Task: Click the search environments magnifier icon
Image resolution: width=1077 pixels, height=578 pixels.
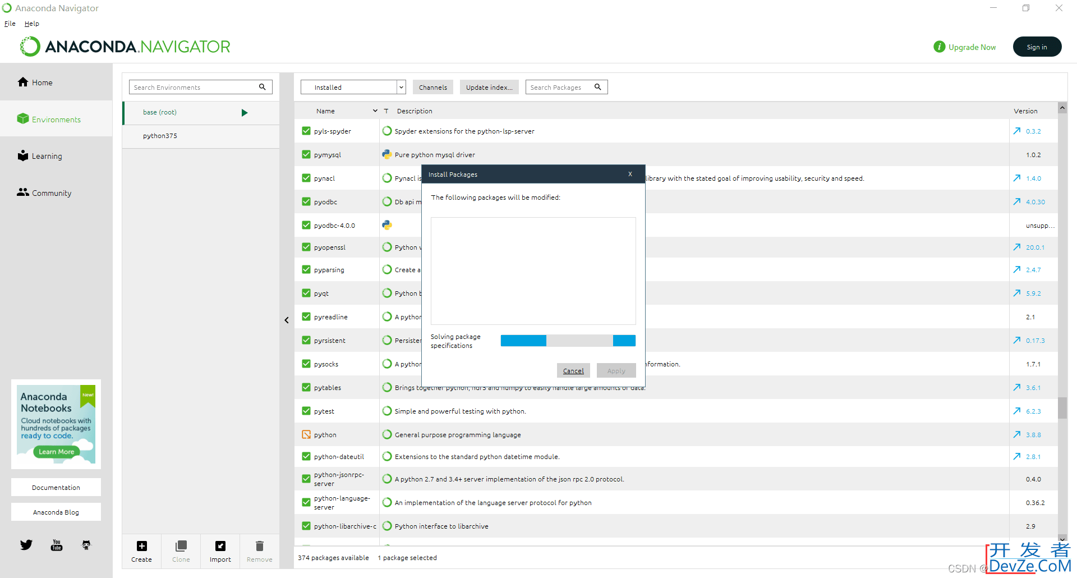Action: click(263, 87)
